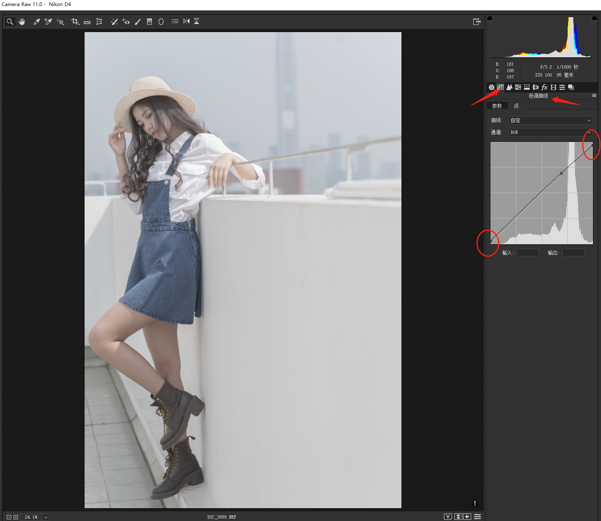Swap before and after settings

pyautogui.click(x=458, y=517)
